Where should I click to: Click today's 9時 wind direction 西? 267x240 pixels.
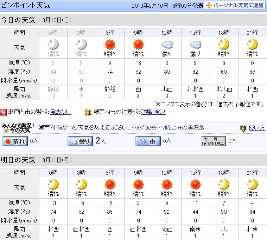coord(138,89)
